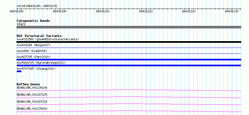The image size is (249, 115).
Task: Click the RefSeq Genes track title
Action: [x=29, y=84]
